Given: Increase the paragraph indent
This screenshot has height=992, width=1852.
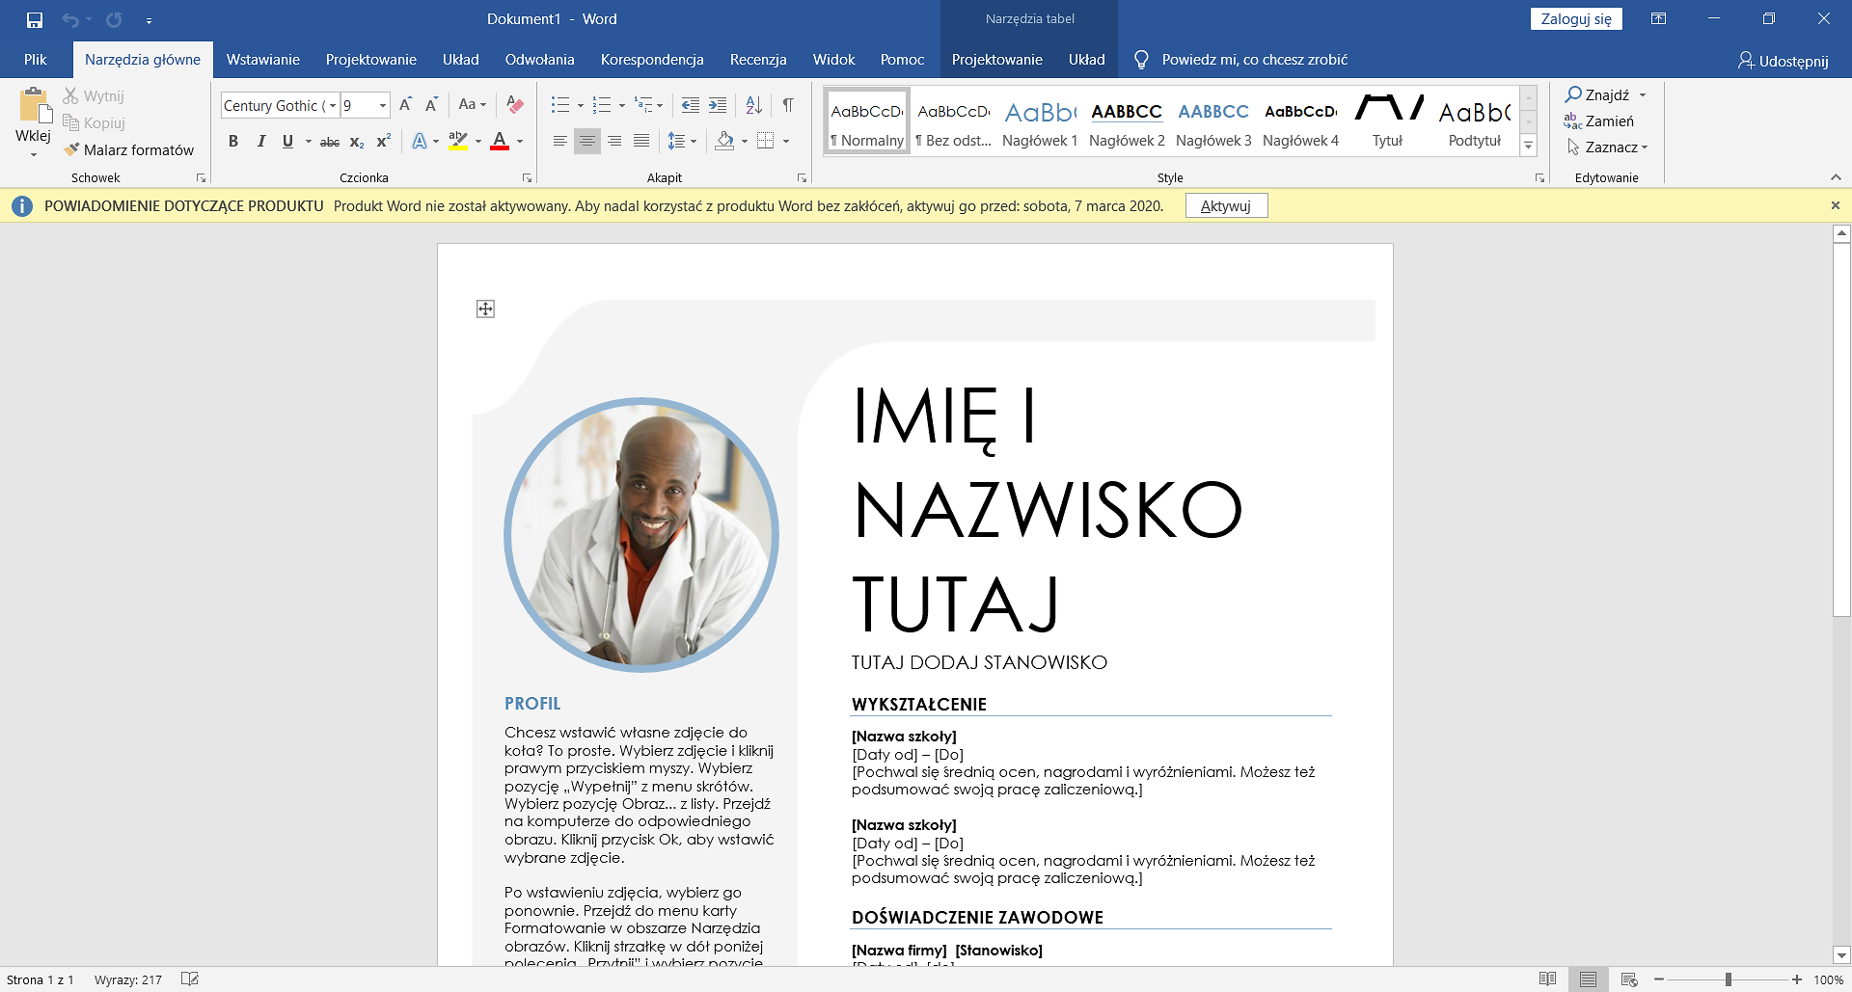Looking at the screenshot, I should click(718, 105).
